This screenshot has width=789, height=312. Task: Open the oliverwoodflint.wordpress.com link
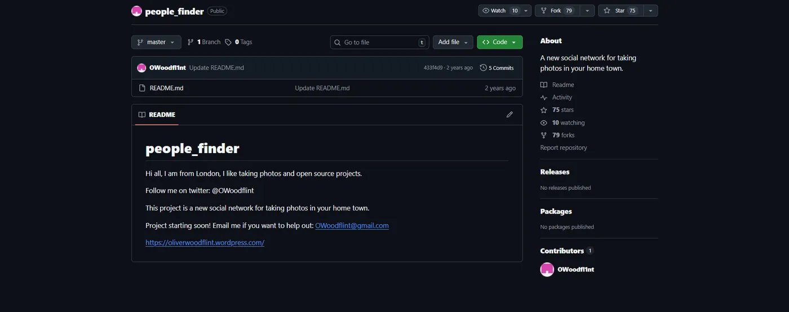[205, 243]
